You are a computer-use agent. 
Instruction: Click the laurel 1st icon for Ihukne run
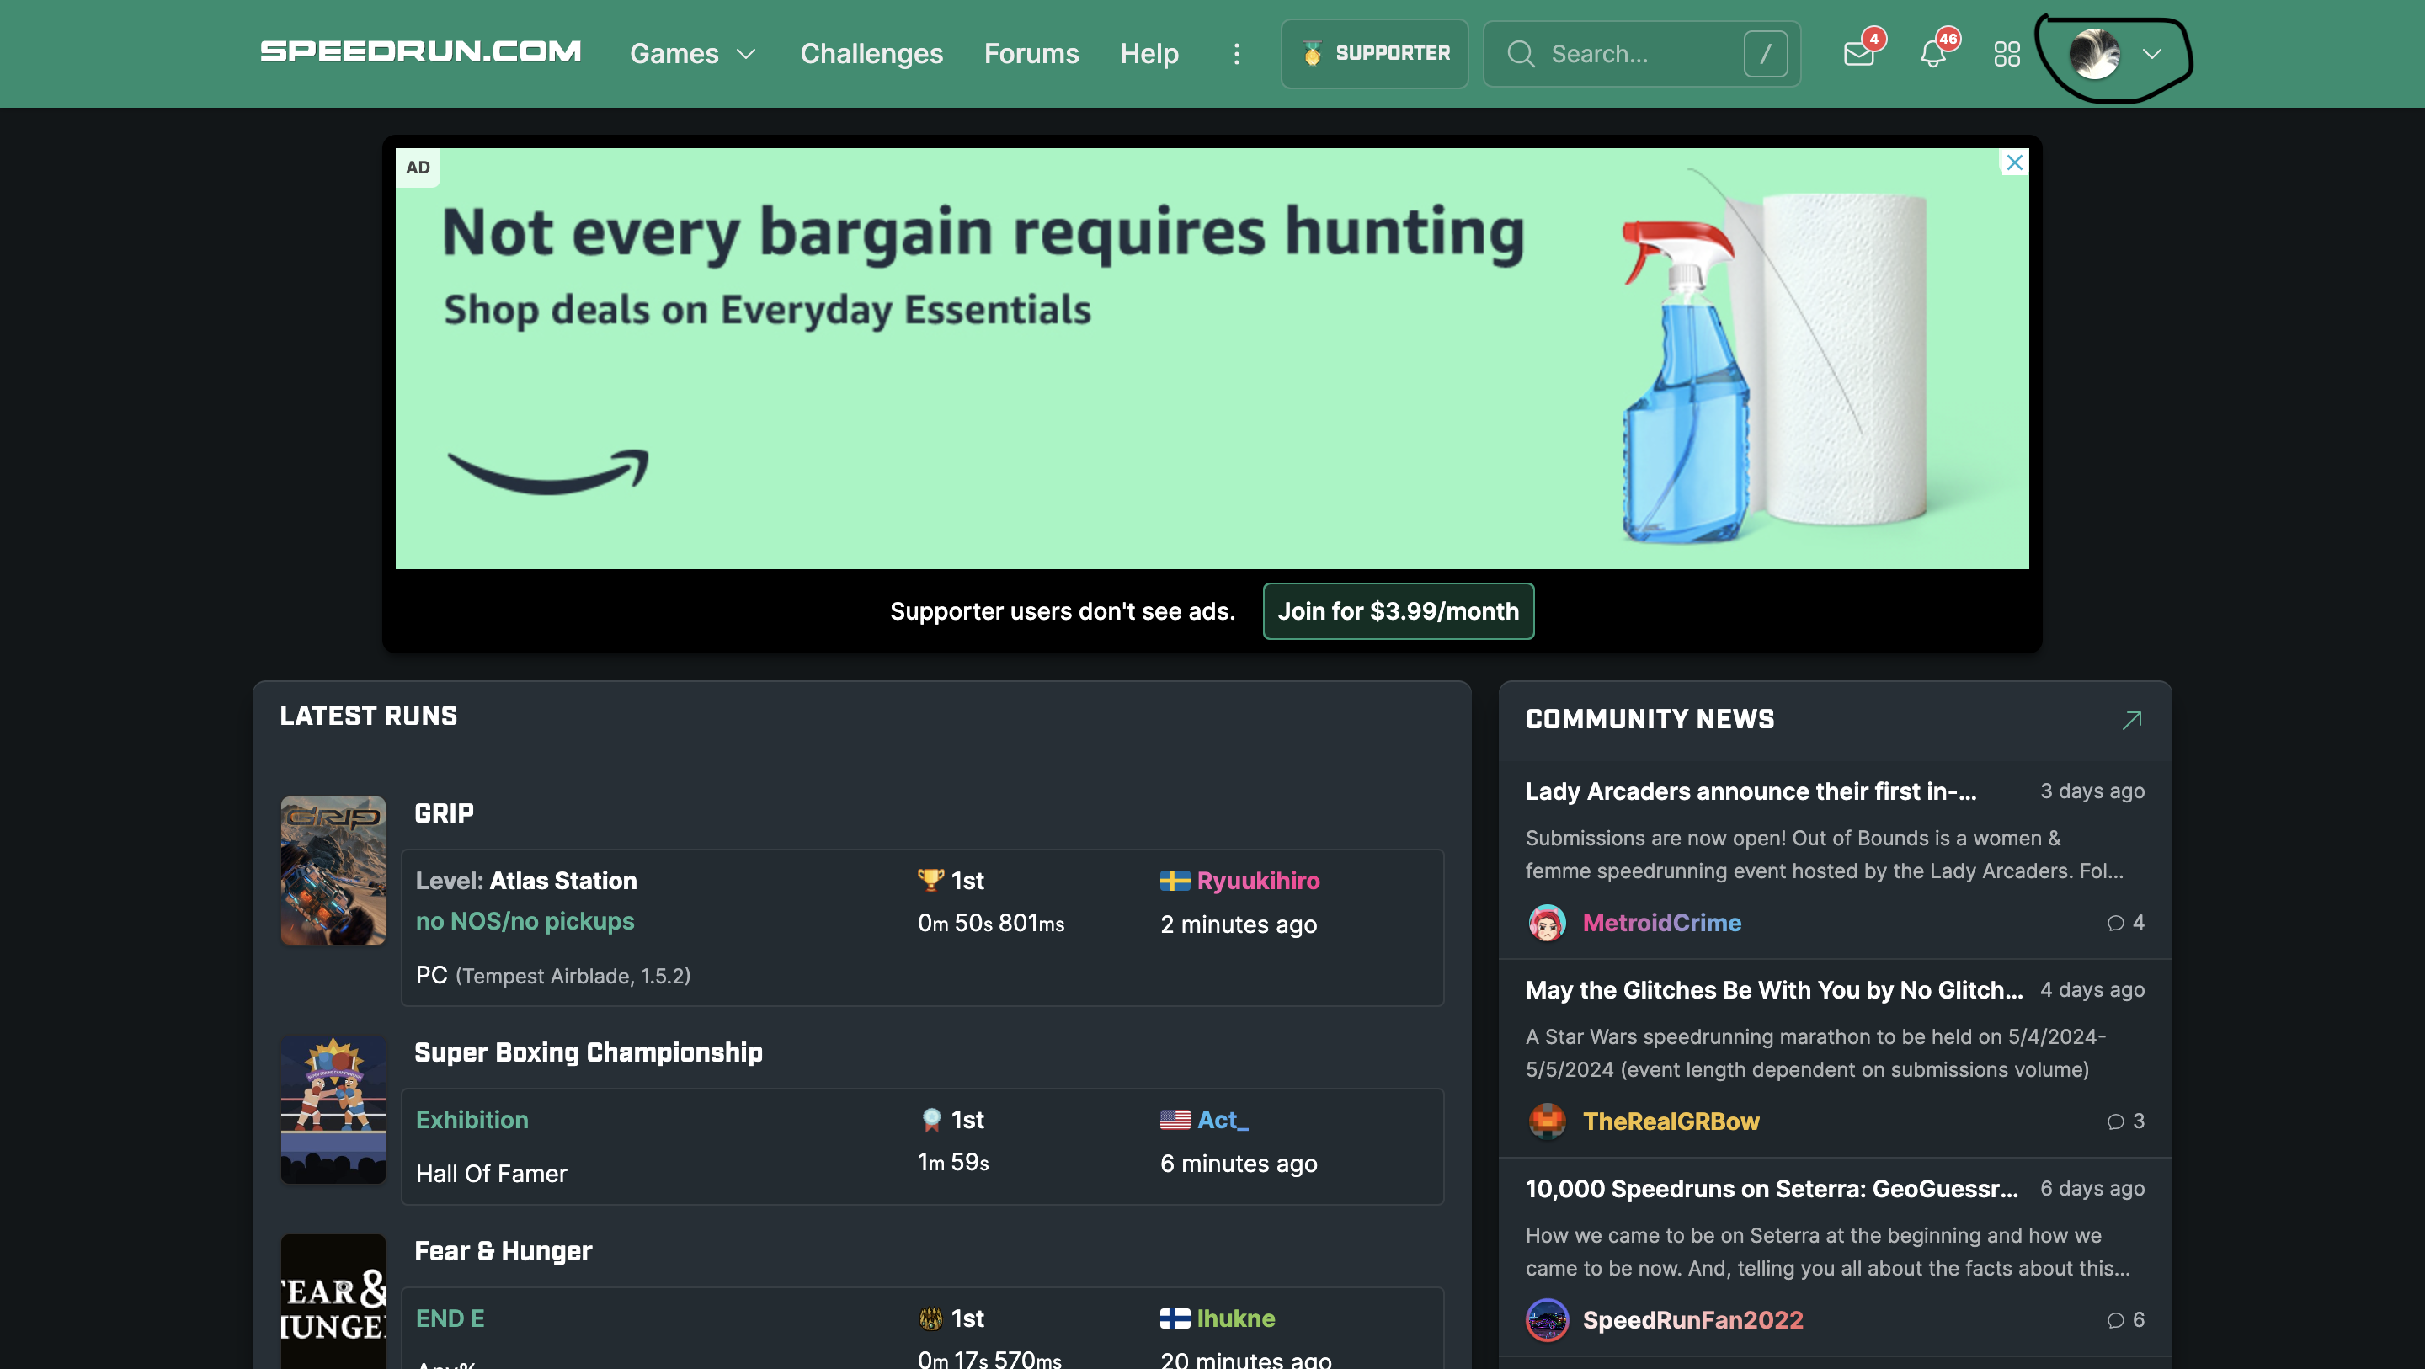click(x=930, y=1318)
